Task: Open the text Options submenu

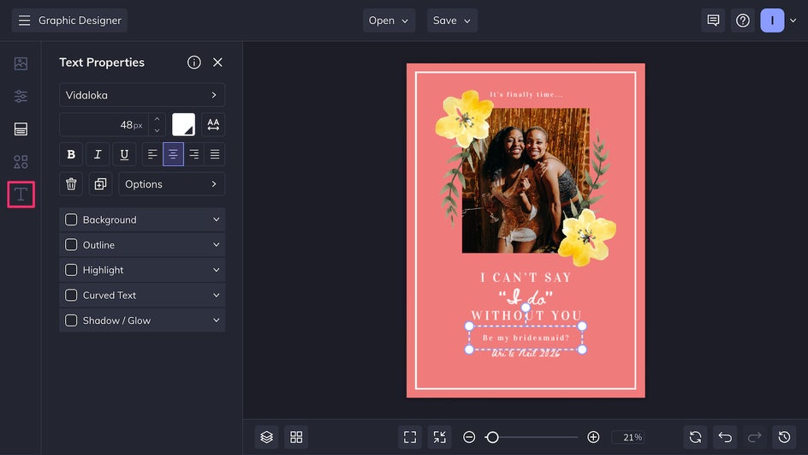Action: (171, 184)
